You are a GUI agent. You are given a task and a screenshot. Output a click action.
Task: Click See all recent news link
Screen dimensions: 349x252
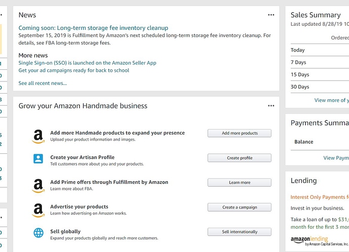pyautogui.click(x=42, y=83)
